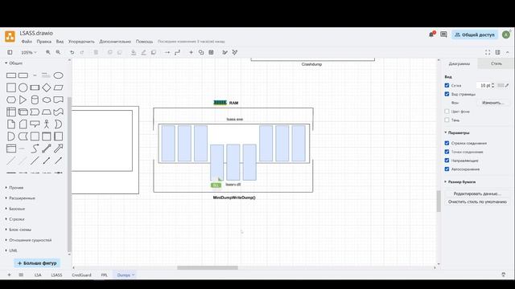Toggle the Вид страницы checkbox
This screenshot has height=289, width=515.
[x=447, y=94]
